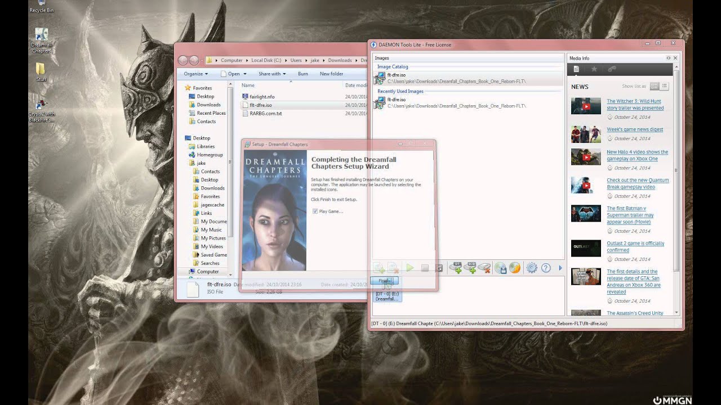
Task: Select Recycle Bin desktop icon
Action: [x=42, y=7]
